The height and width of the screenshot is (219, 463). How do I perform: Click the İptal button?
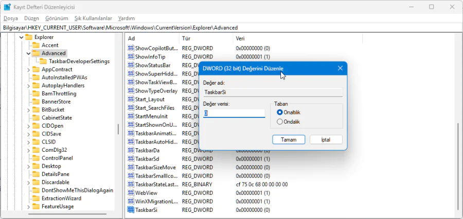tap(327, 140)
